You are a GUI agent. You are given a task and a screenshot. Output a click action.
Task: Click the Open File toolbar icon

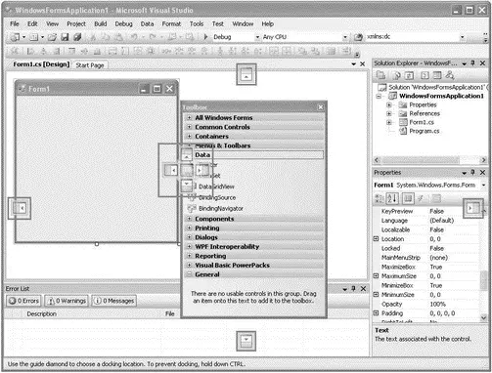[x=52, y=37]
